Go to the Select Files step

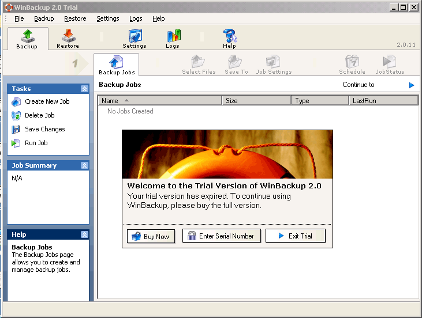(199, 65)
